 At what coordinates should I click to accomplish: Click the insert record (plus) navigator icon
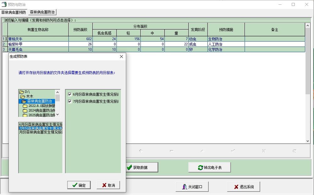click(141, 151)
